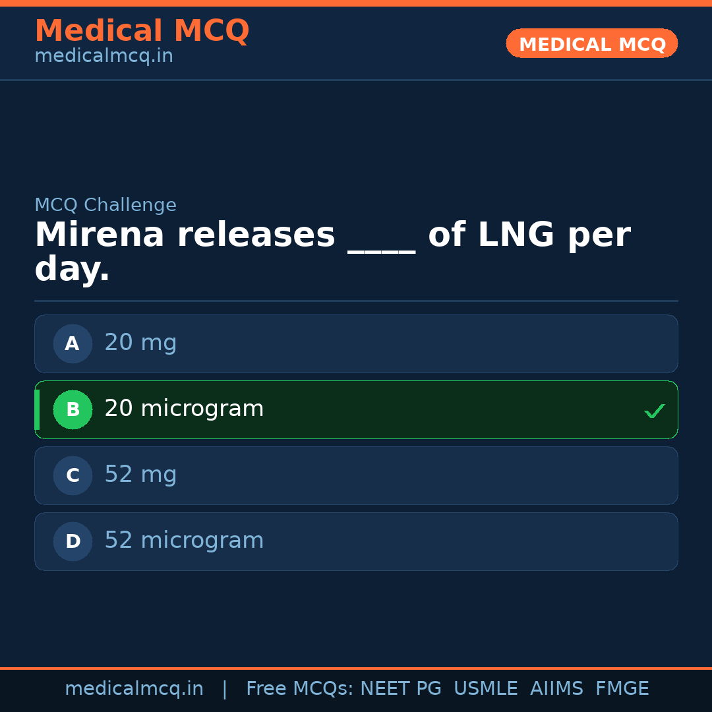Open the medicalmcq.in link in the header
This screenshot has width=712, height=712.
click(104, 57)
